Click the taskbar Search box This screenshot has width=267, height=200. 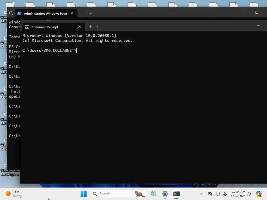point(119,194)
